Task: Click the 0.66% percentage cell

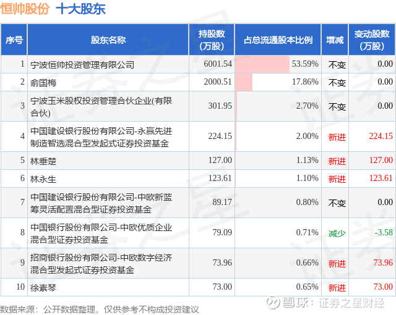Action: [278, 263]
